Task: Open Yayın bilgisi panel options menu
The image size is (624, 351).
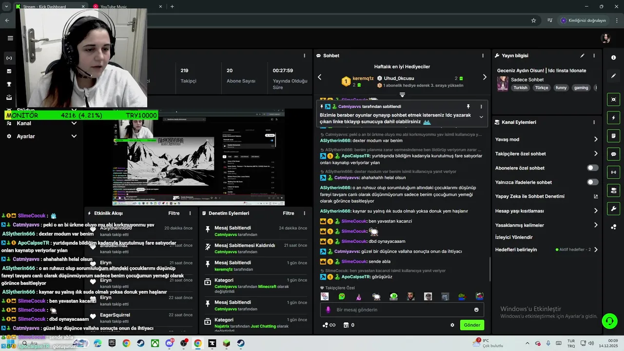Action: [594, 56]
